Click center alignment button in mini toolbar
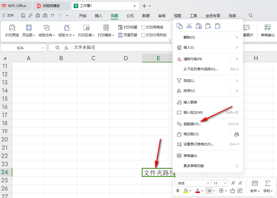277x198 pixels. 209,191
